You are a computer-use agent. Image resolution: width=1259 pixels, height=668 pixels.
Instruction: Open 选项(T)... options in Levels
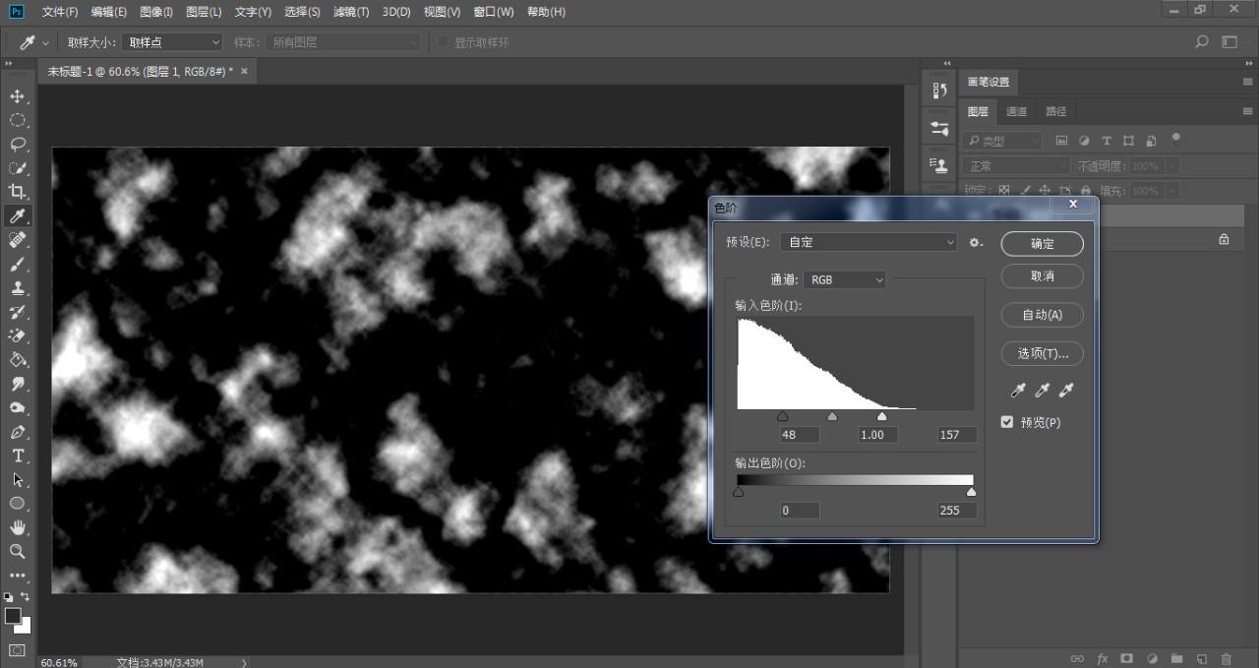1043,353
